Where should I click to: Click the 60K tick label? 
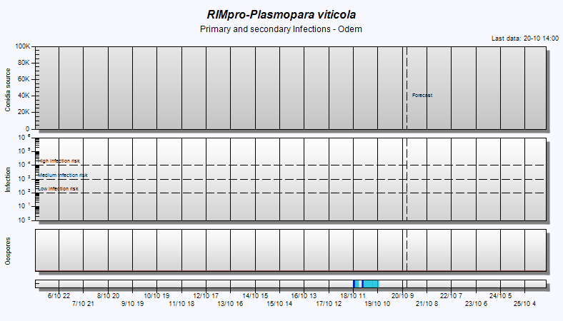(24, 79)
